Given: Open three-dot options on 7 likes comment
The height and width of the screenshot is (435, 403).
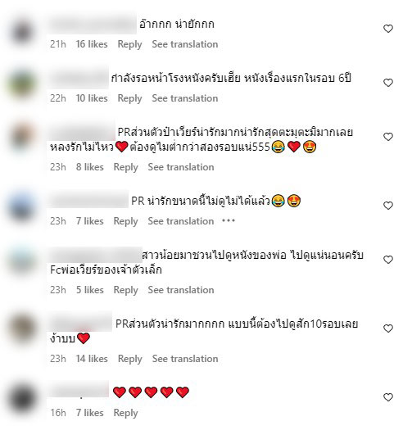Looking at the screenshot, I should (x=229, y=221).
